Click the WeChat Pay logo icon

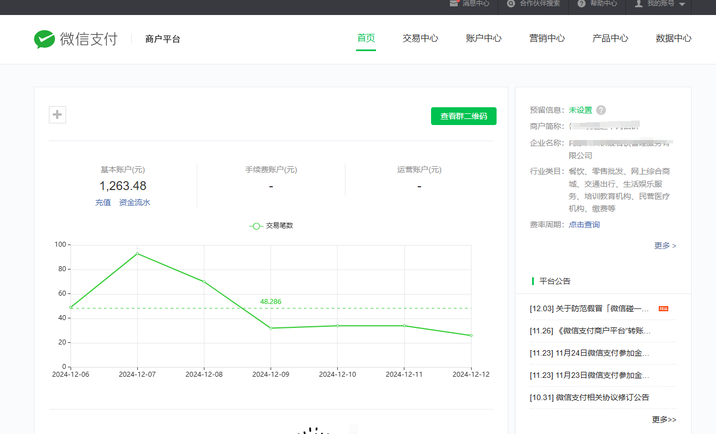(x=44, y=39)
